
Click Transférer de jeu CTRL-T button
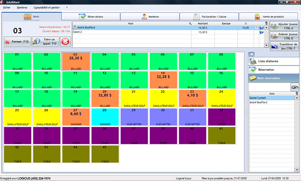284,46
